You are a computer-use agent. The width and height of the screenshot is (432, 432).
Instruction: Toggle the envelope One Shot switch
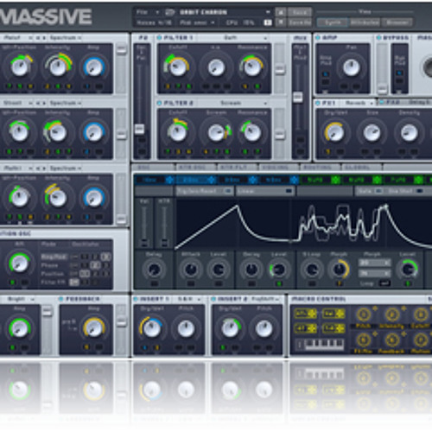click(x=420, y=191)
